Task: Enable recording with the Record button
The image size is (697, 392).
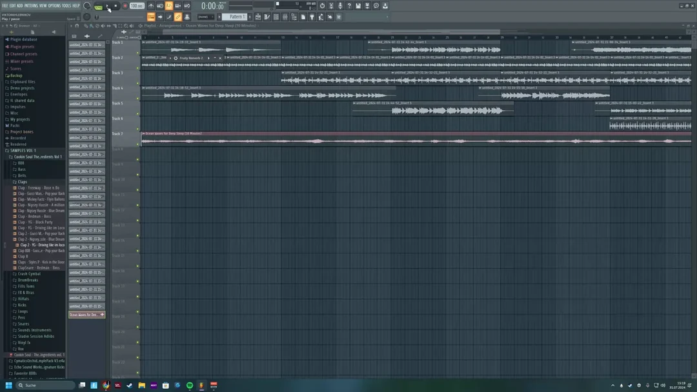Action: pos(125,6)
